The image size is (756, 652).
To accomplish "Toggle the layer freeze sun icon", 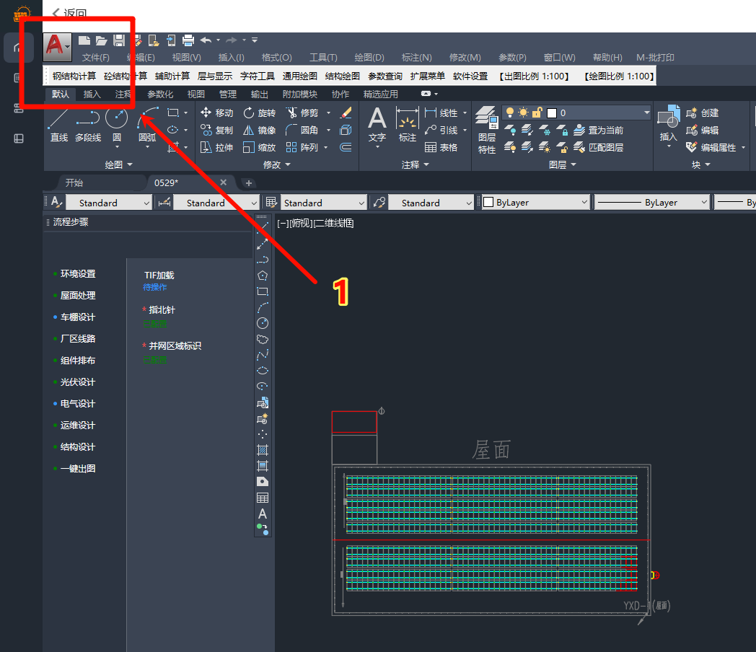I will pyautogui.click(x=523, y=113).
